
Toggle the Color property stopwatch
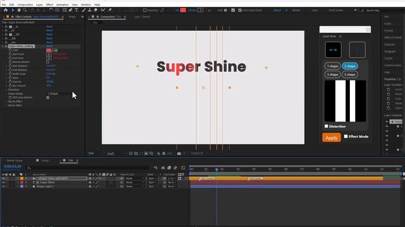coord(10,50)
